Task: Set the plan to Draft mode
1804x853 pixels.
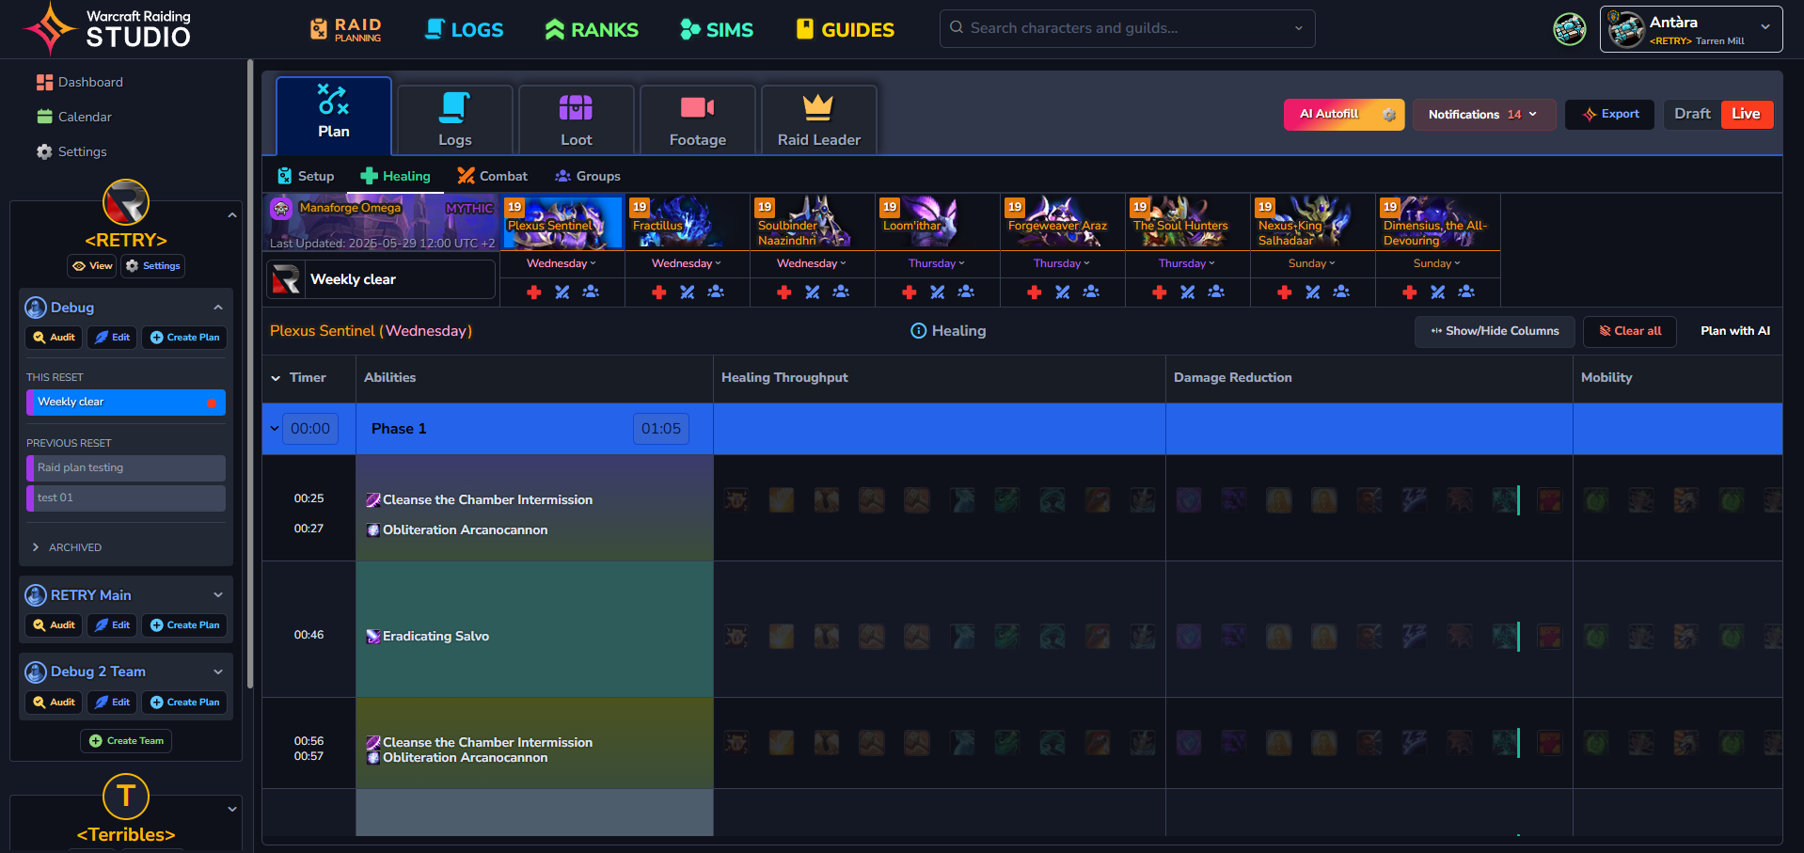Action: click(1691, 114)
